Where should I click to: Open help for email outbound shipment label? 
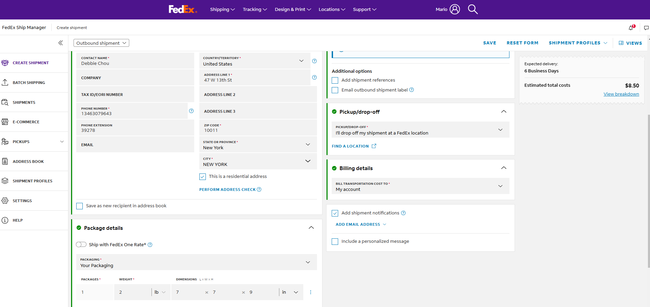pyautogui.click(x=411, y=90)
